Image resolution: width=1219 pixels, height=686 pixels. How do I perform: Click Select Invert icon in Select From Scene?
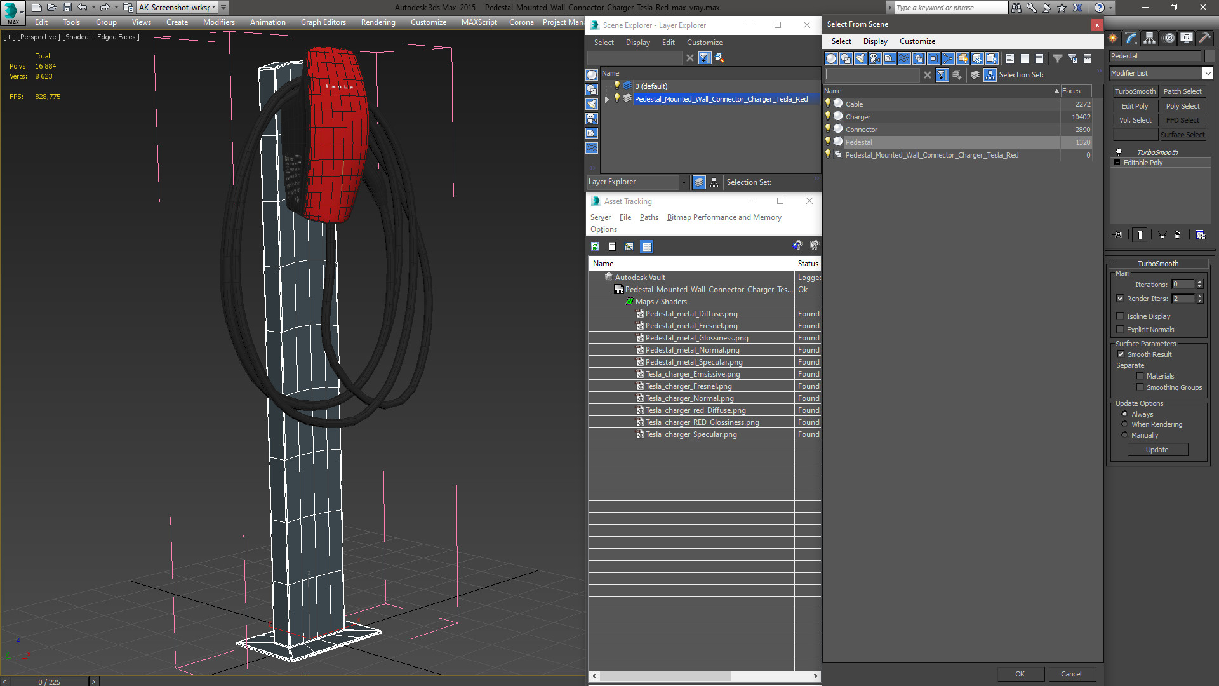tap(1039, 58)
